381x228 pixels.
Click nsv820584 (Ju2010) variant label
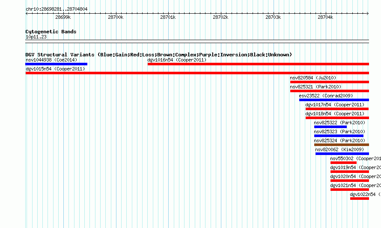(313, 78)
